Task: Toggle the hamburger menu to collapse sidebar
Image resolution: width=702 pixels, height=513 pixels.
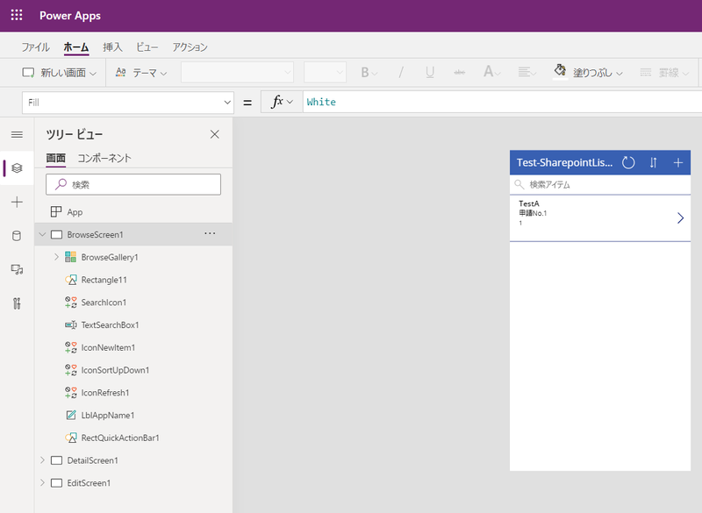Action: pyautogui.click(x=17, y=134)
